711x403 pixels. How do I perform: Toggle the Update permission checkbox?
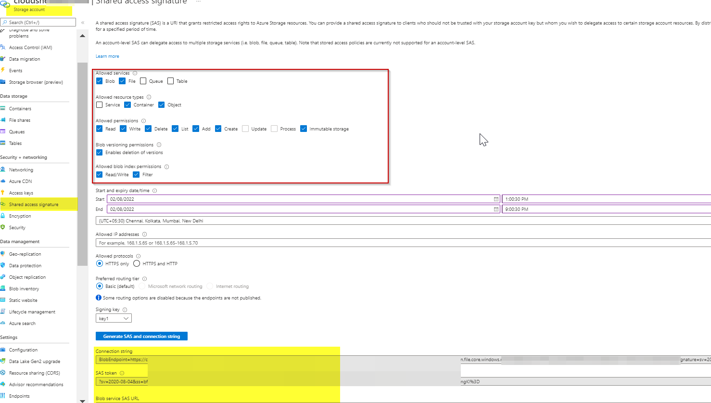245,129
